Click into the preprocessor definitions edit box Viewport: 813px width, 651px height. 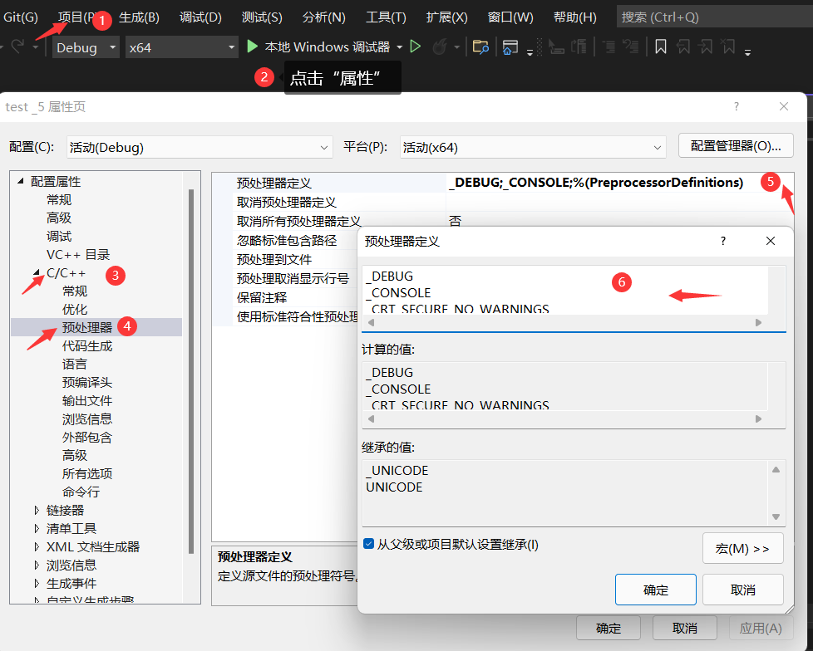pyautogui.click(x=565, y=290)
